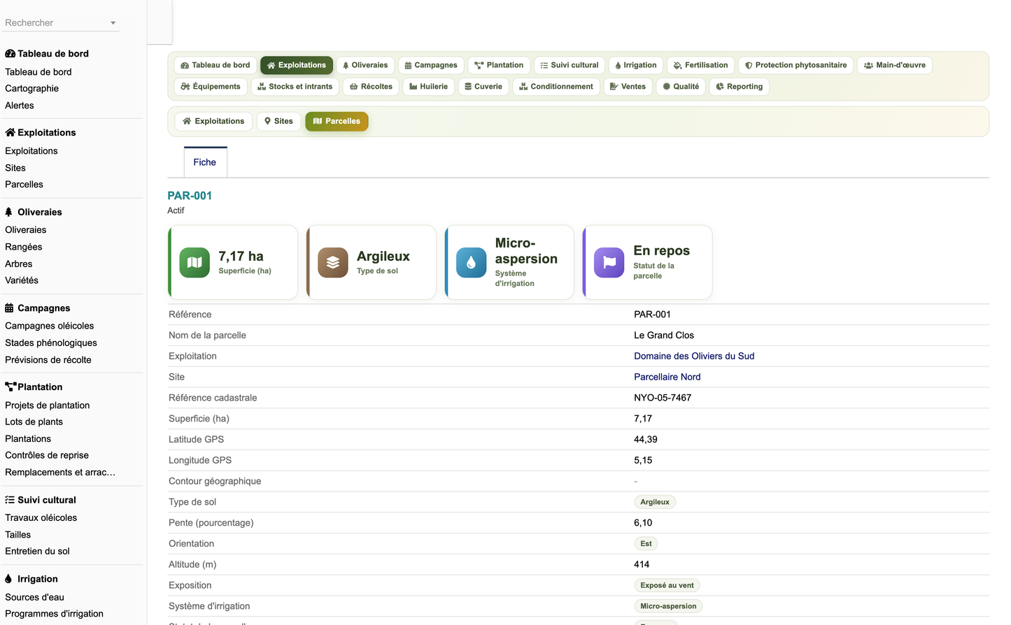The height and width of the screenshot is (625, 1011).
Task: Click the brown layers icon on Argileux card
Action: pos(333,263)
